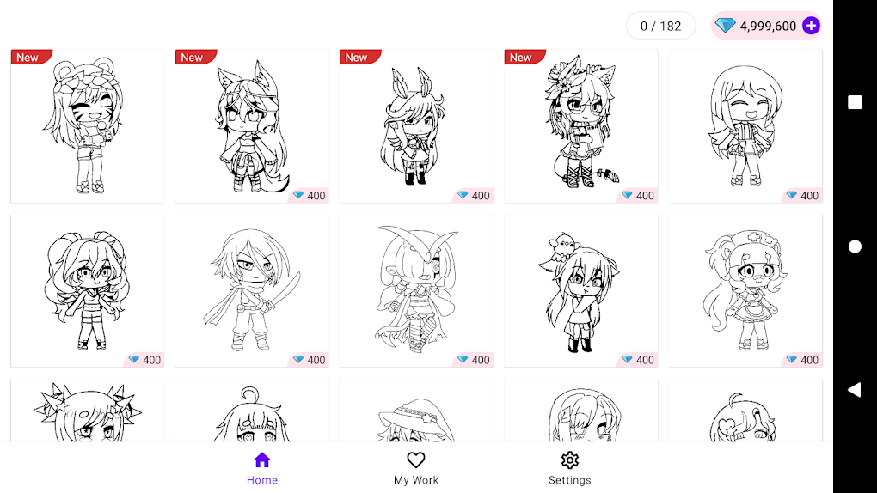Image resolution: width=877 pixels, height=493 pixels.
Task: Open the horned character in long robe
Action: point(417,290)
